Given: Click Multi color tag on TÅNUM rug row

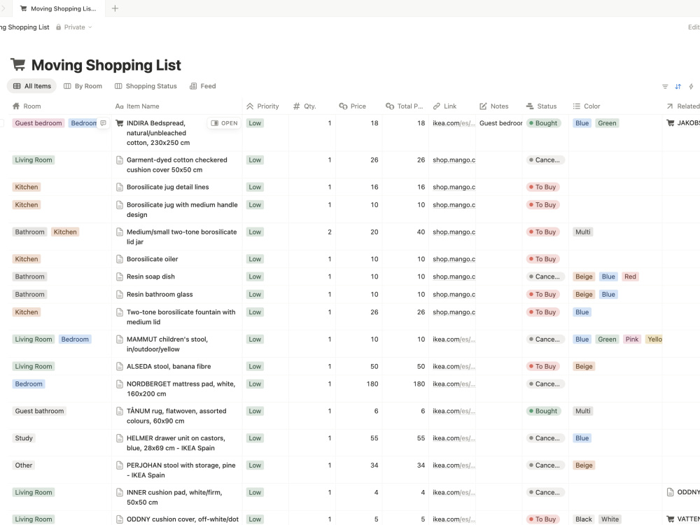Looking at the screenshot, I should [x=582, y=411].
